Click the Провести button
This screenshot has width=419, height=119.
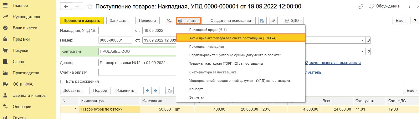147,21
